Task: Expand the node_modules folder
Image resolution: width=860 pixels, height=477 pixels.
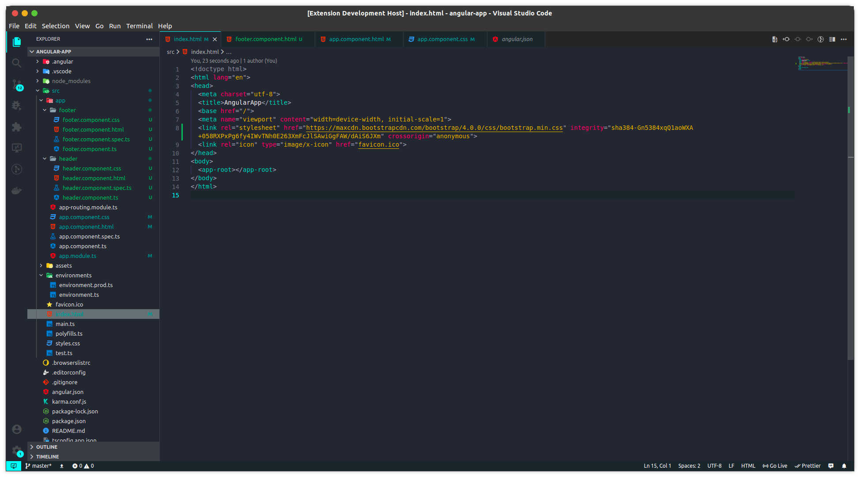Action: pos(93,81)
